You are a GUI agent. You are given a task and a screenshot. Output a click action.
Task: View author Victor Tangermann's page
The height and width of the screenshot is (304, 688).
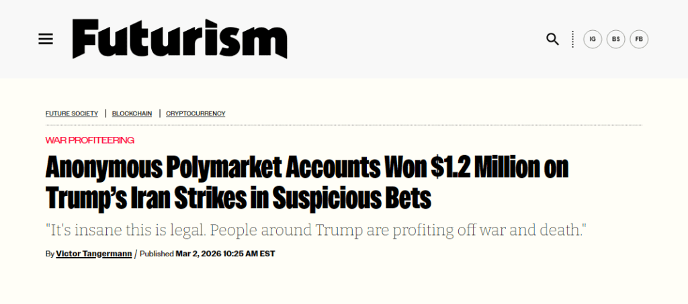pos(94,254)
